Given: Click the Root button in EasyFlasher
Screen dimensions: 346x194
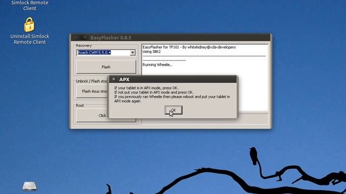Looking at the screenshot, I should (92, 115).
